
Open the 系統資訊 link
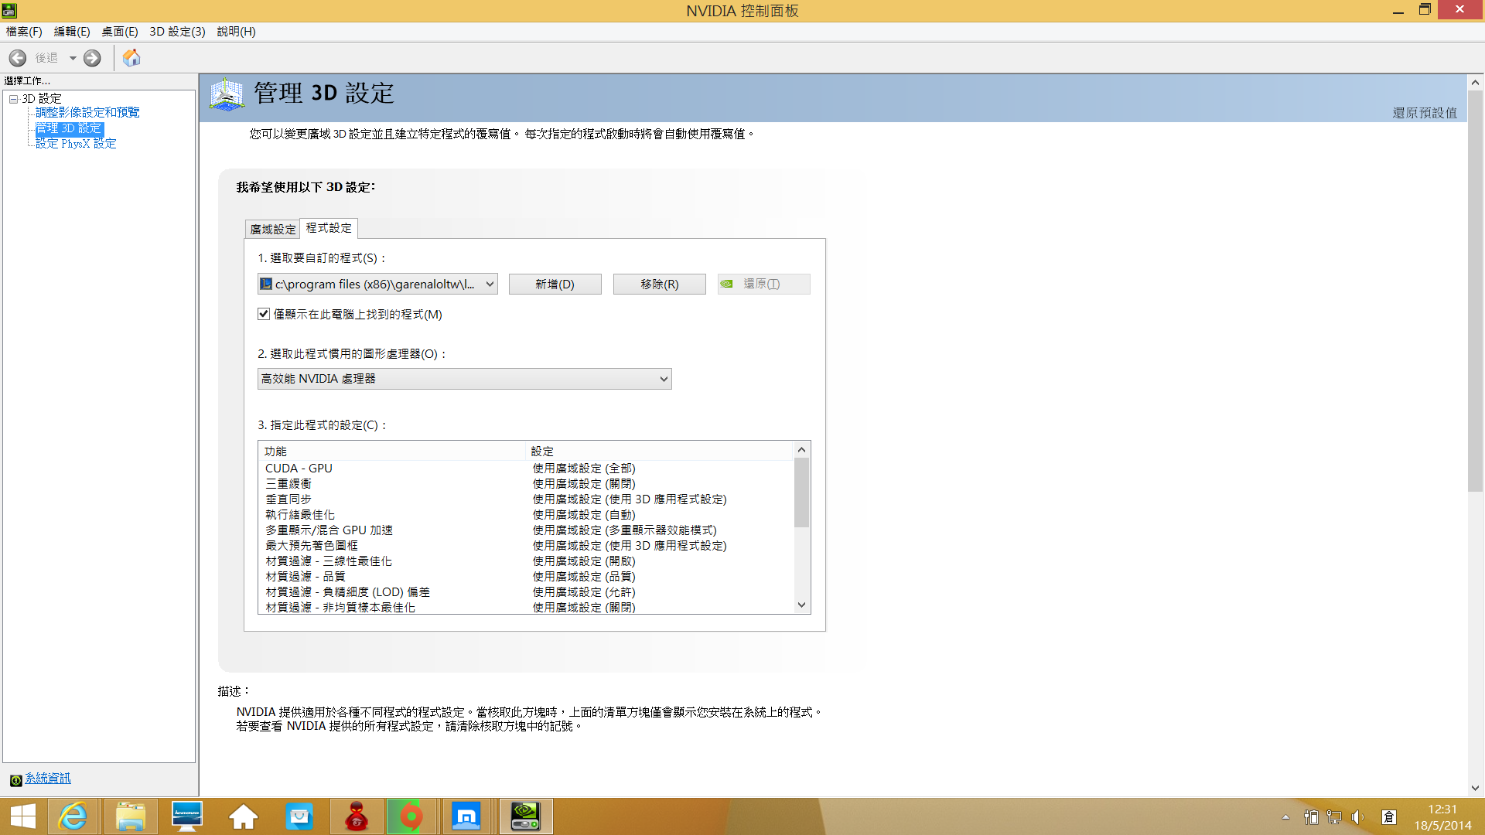click(x=48, y=779)
